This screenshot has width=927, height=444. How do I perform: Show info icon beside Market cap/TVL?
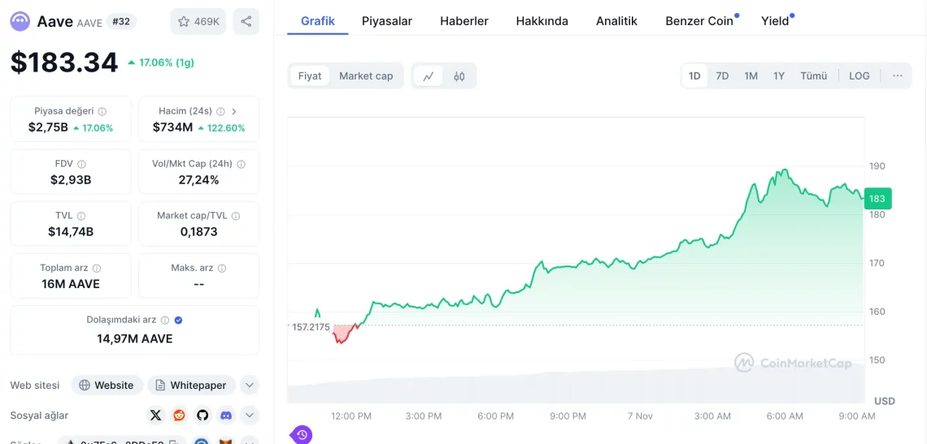coord(236,216)
